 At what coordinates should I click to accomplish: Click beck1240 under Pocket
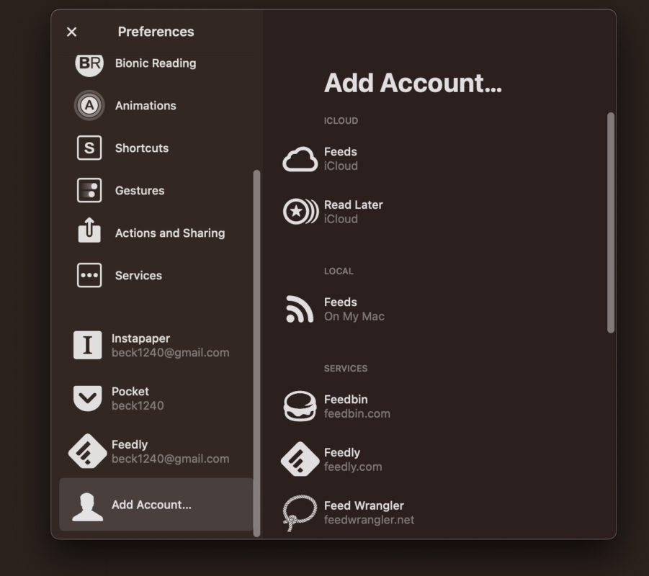pyautogui.click(x=138, y=405)
